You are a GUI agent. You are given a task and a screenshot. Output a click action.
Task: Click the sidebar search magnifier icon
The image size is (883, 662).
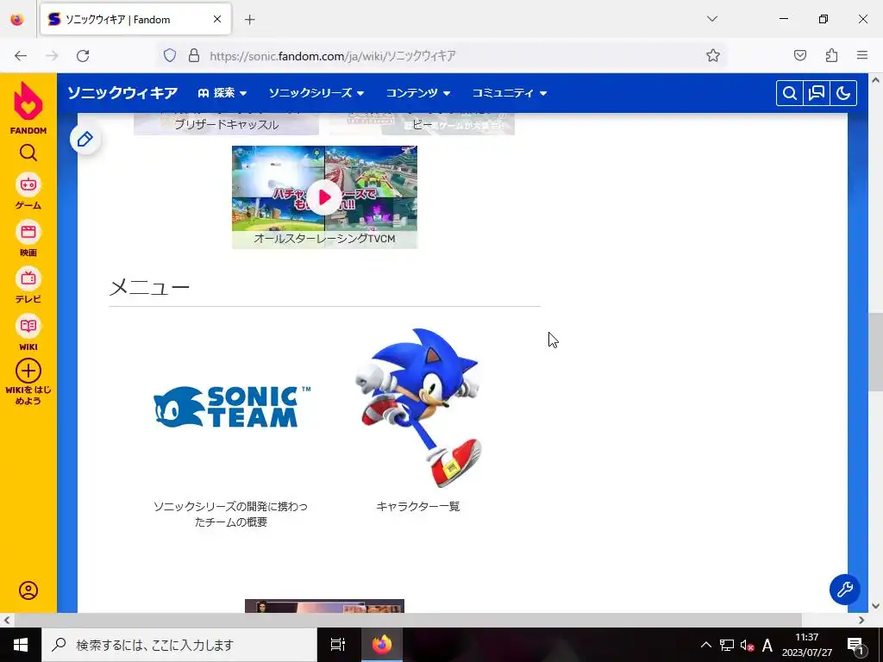28,153
